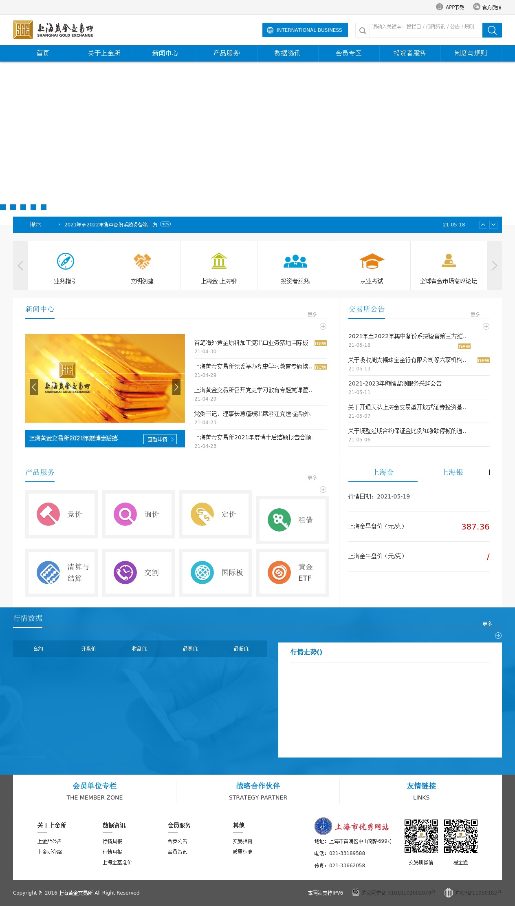This screenshot has height=906, width=515.
Task: Go to next news image slide
Action: coord(176,387)
